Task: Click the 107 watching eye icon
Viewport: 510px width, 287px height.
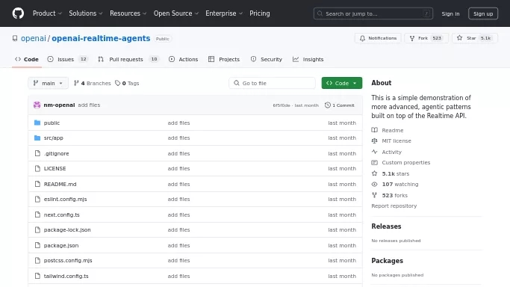Action: [374, 184]
